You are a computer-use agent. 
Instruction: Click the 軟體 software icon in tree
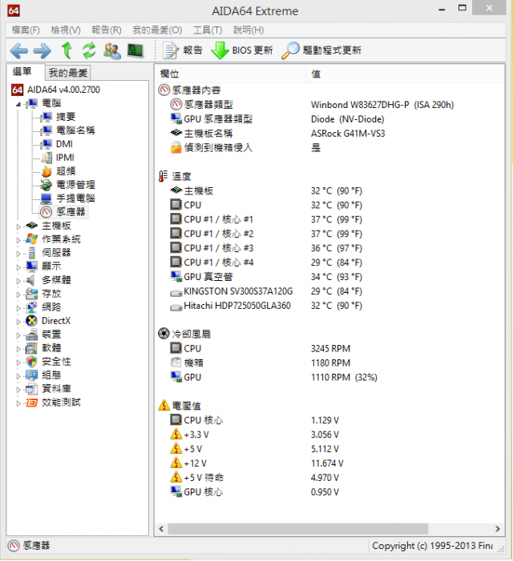click(x=31, y=348)
